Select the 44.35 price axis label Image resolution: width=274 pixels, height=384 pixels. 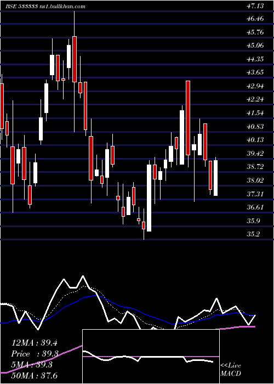pyautogui.click(x=255, y=59)
